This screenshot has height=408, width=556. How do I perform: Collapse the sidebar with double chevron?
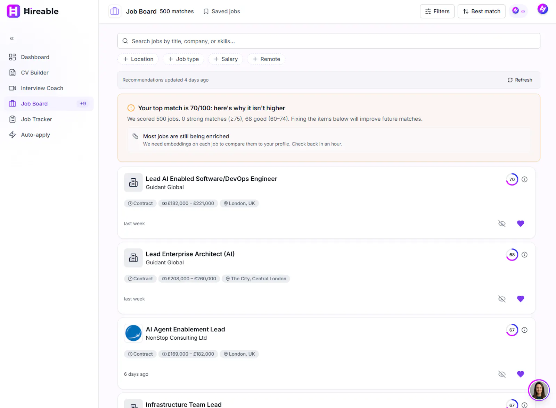tap(12, 39)
